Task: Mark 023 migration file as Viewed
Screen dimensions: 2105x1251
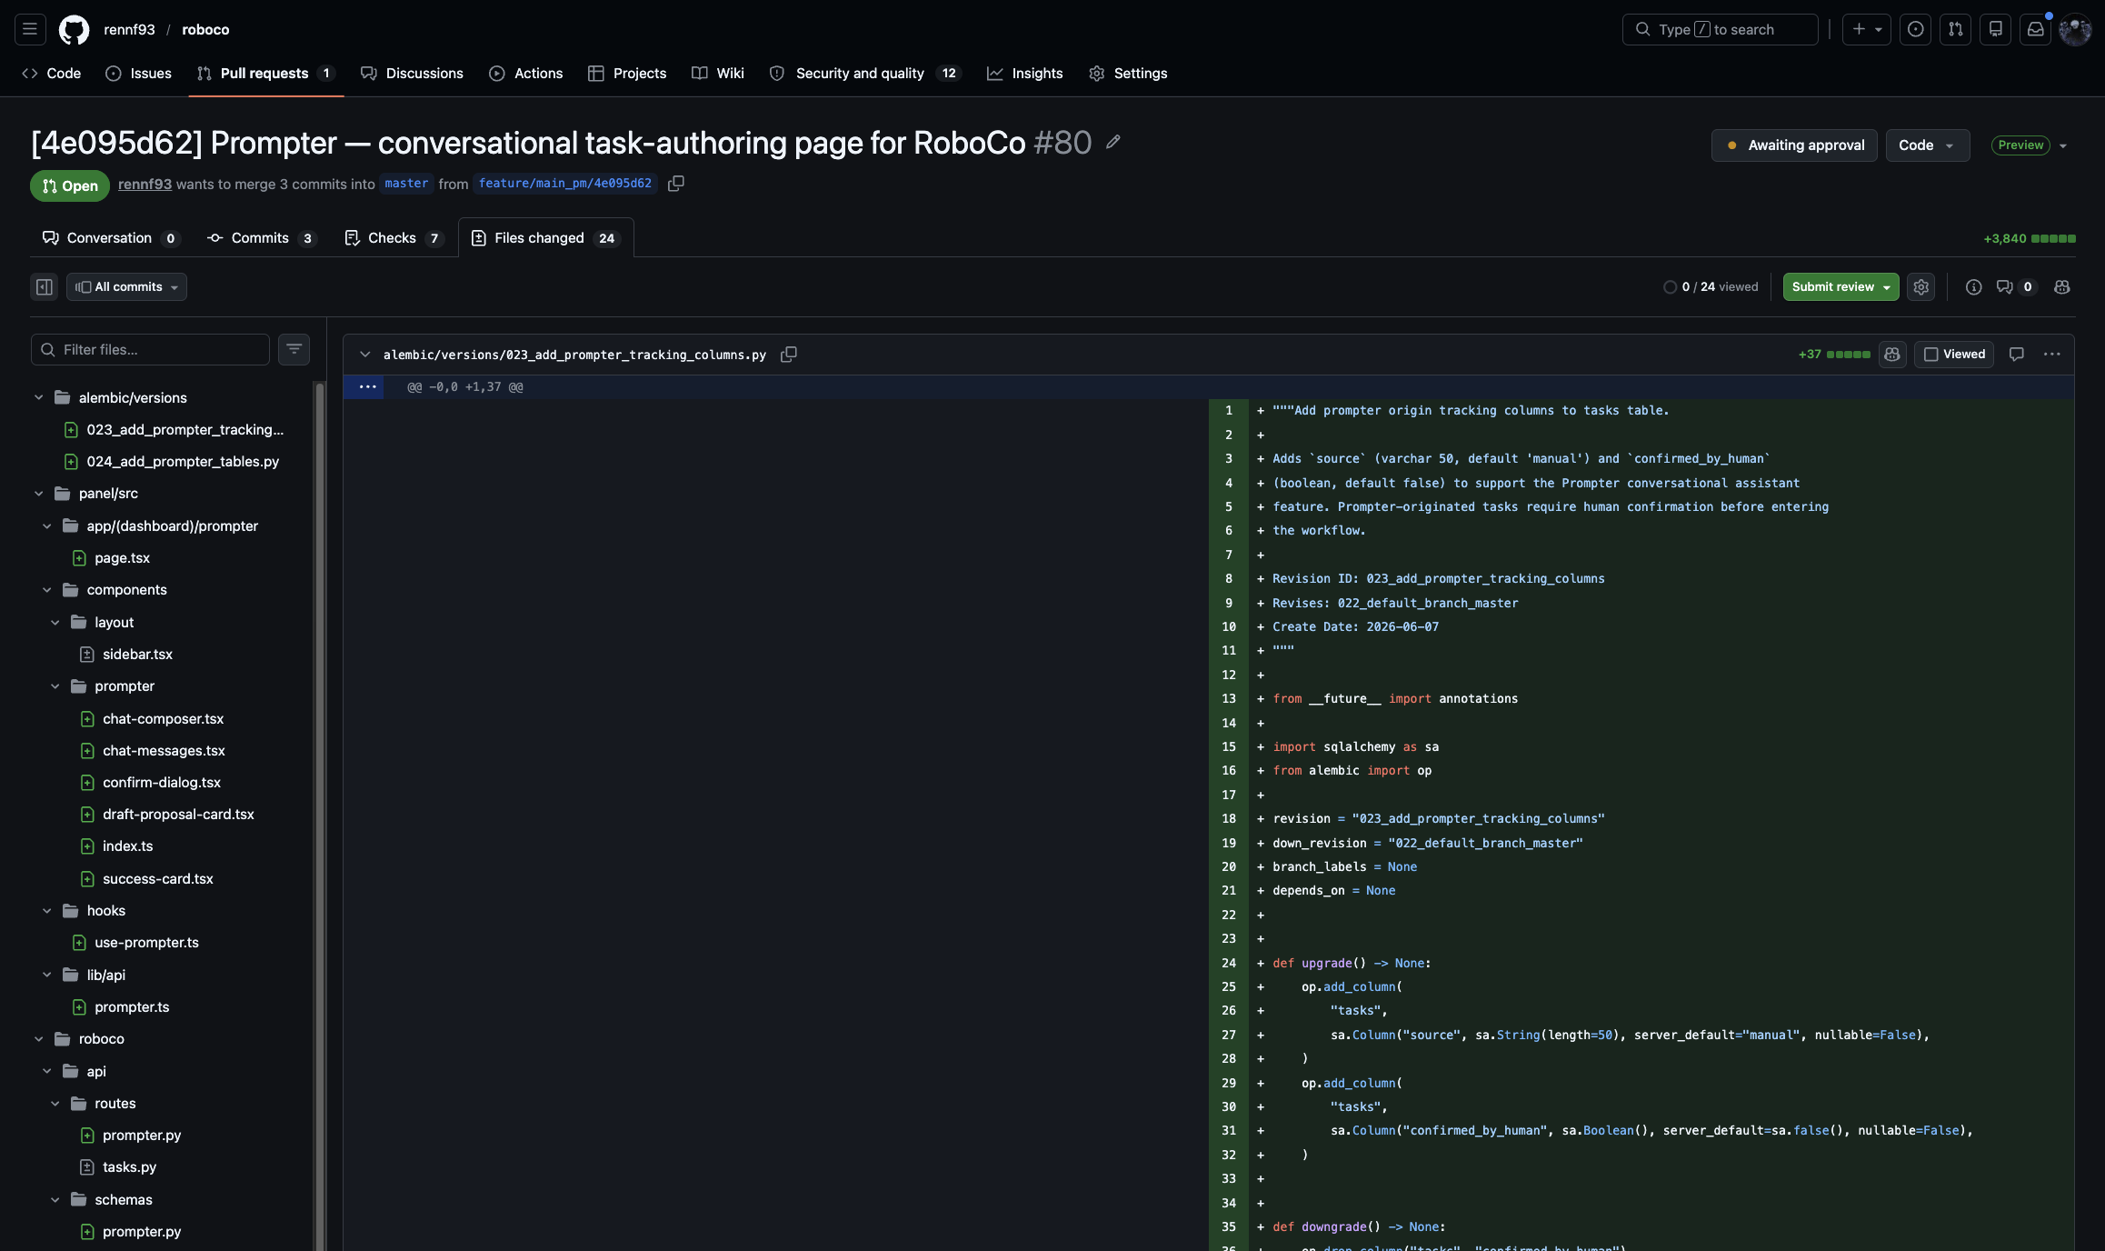Action: click(1954, 355)
